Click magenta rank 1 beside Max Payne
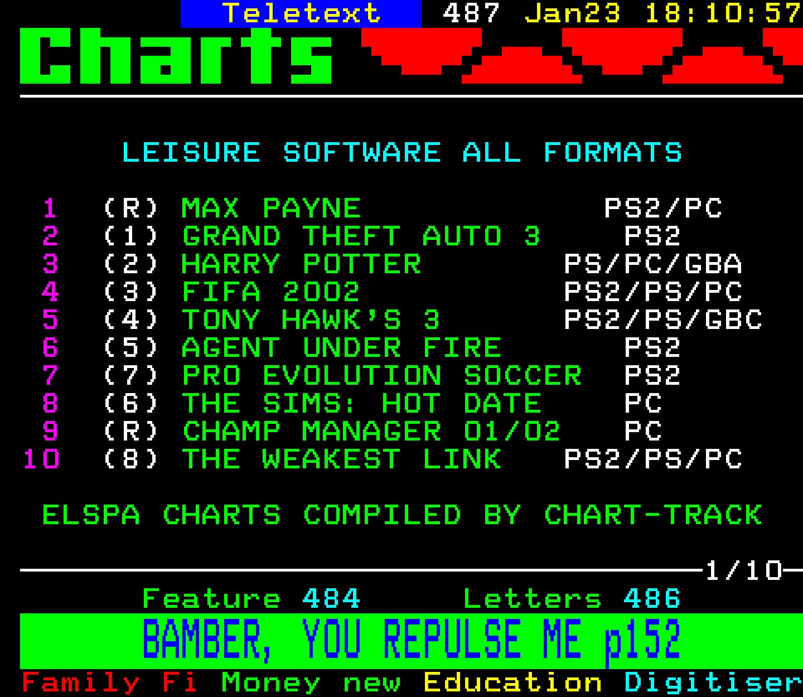 [x=50, y=209]
